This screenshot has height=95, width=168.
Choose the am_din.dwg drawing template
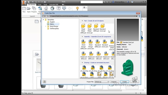pyautogui.click(x=93, y=69)
